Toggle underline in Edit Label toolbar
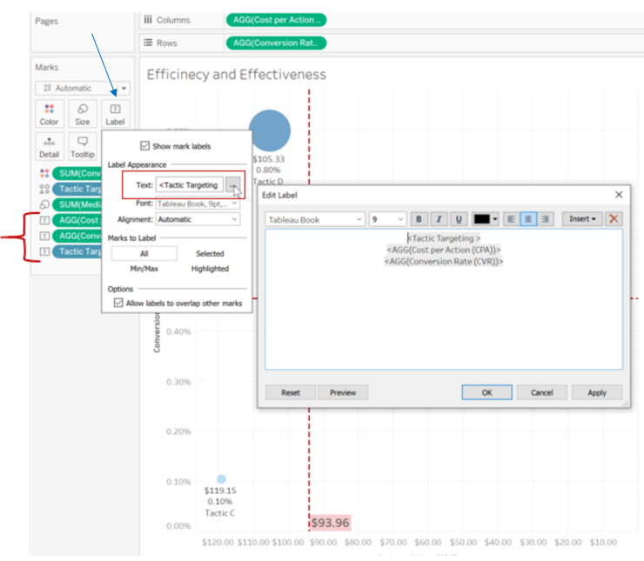Viewport: 644px width, 561px height. (459, 219)
